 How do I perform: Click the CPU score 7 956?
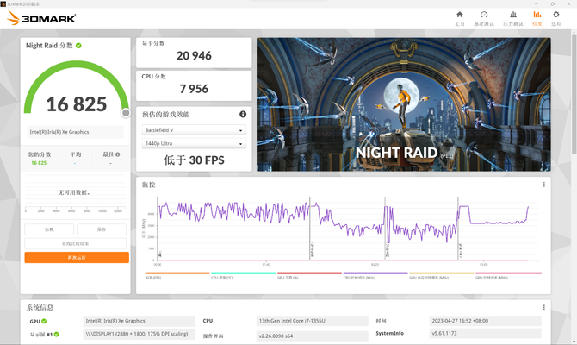point(194,89)
